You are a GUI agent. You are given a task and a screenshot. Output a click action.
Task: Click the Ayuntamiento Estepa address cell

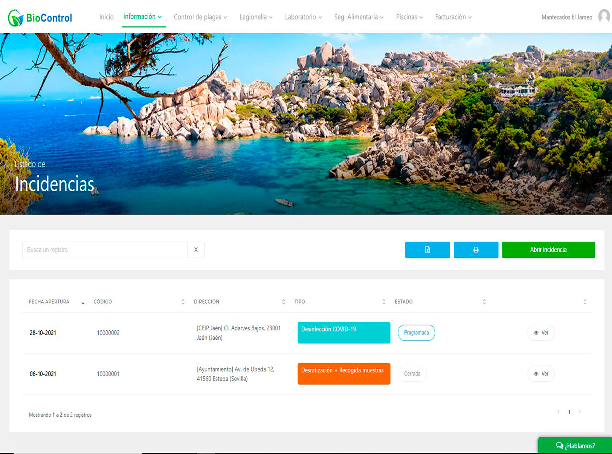(236, 374)
